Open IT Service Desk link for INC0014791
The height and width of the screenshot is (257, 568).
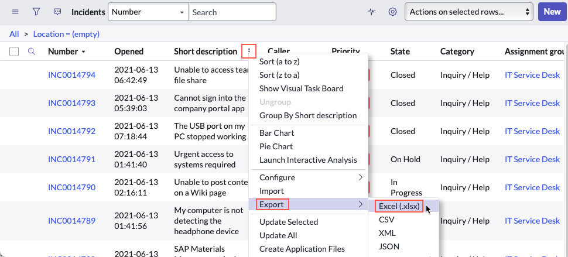click(532, 159)
